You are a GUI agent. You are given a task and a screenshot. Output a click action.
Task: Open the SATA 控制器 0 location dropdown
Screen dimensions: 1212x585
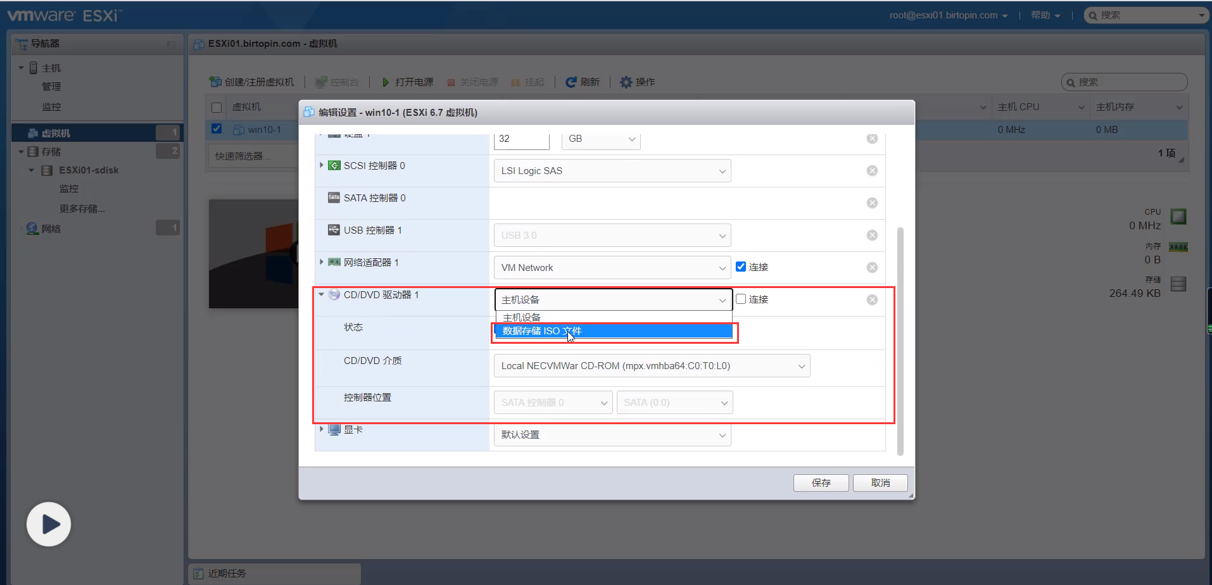553,402
